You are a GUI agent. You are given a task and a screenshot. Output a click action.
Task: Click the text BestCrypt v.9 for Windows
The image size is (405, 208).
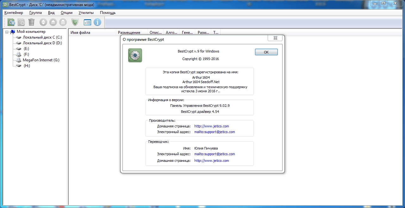click(x=198, y=51)
